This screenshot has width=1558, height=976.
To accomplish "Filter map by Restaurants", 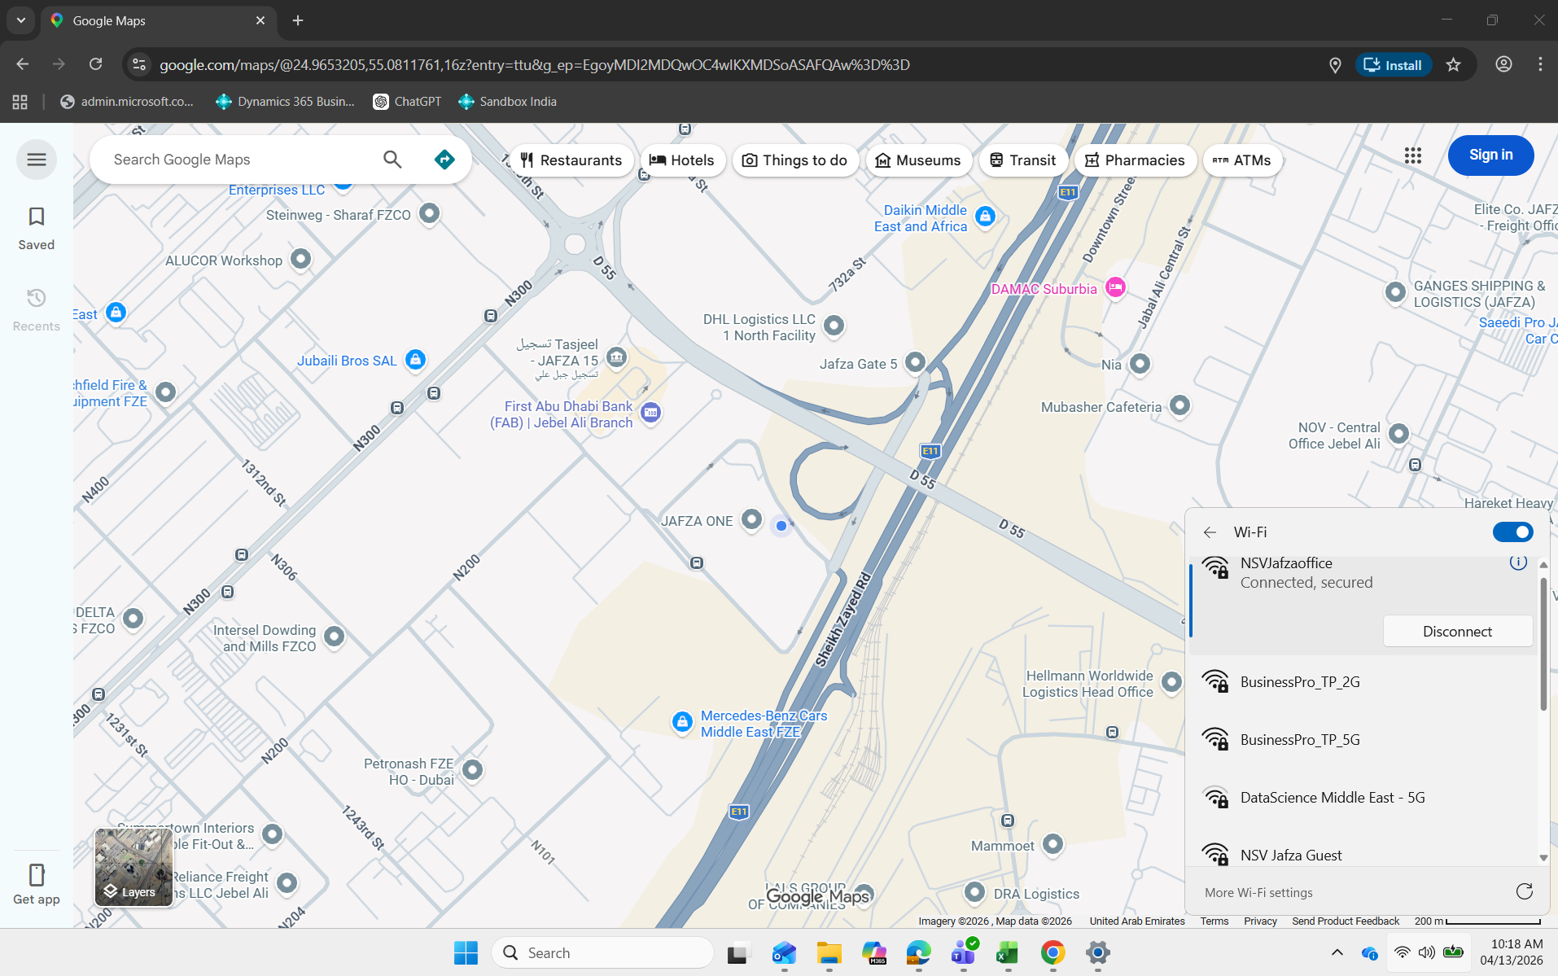I will 571,160.
